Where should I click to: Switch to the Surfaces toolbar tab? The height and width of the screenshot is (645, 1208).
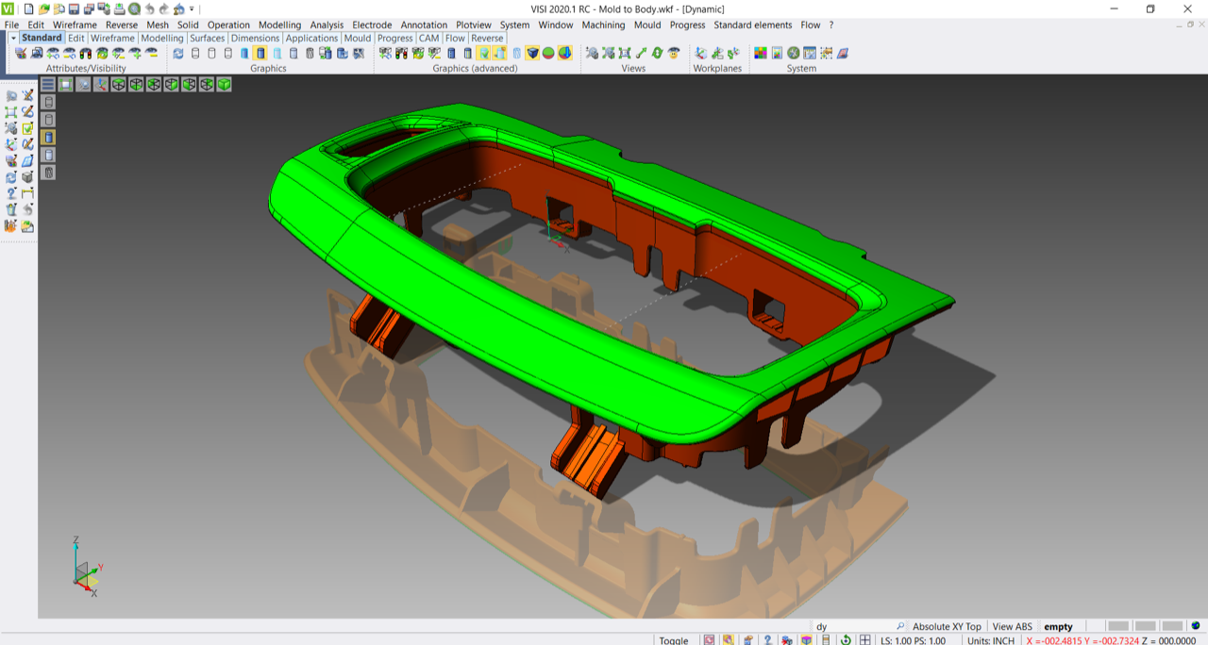(207, 39)
